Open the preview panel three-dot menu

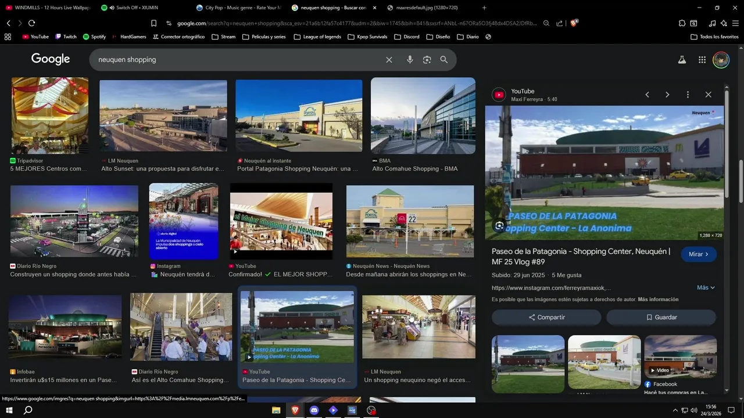pyautogui.click(x=688, y=95)
